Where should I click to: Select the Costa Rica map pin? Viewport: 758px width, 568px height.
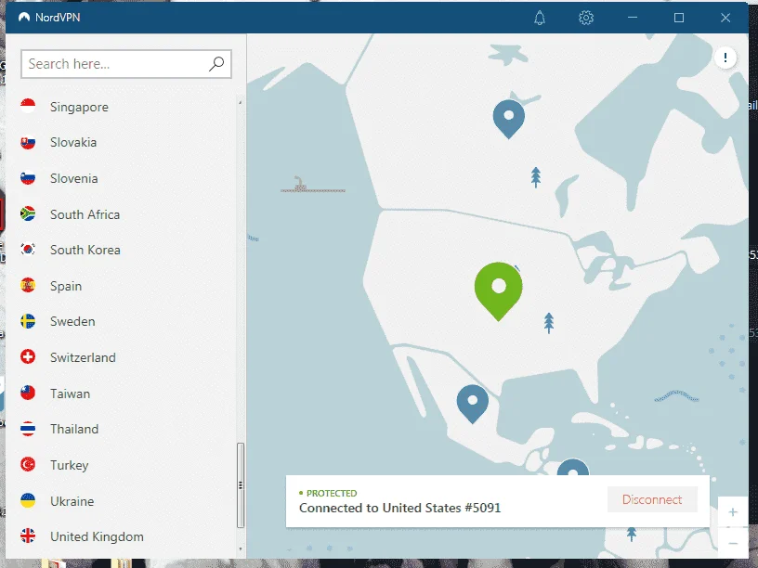point(573,467)
